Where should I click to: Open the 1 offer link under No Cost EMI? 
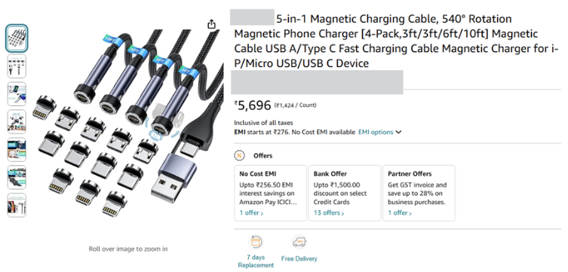(x=251, y=212)
